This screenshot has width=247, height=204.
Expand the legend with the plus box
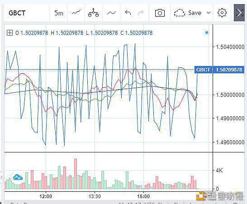pos(9,33)
